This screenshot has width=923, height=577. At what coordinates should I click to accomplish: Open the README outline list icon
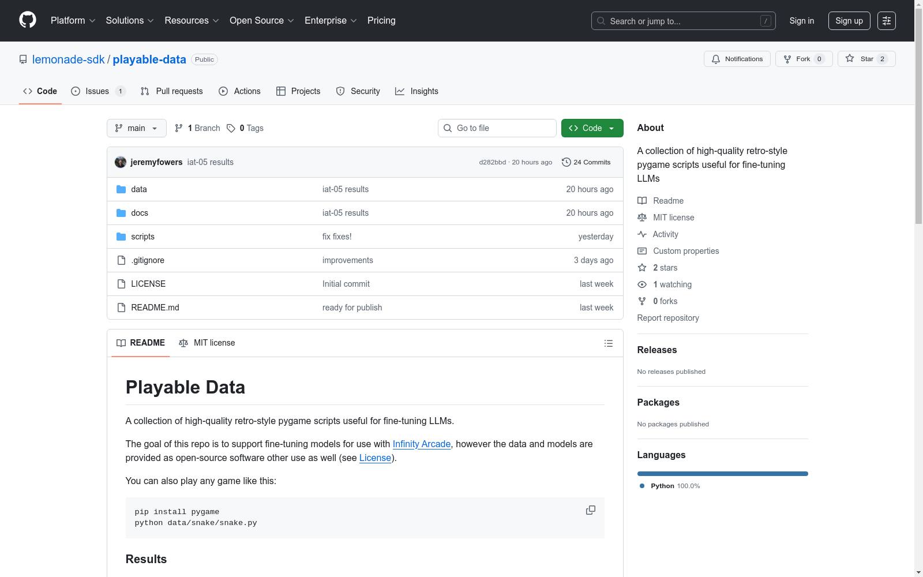609,343
